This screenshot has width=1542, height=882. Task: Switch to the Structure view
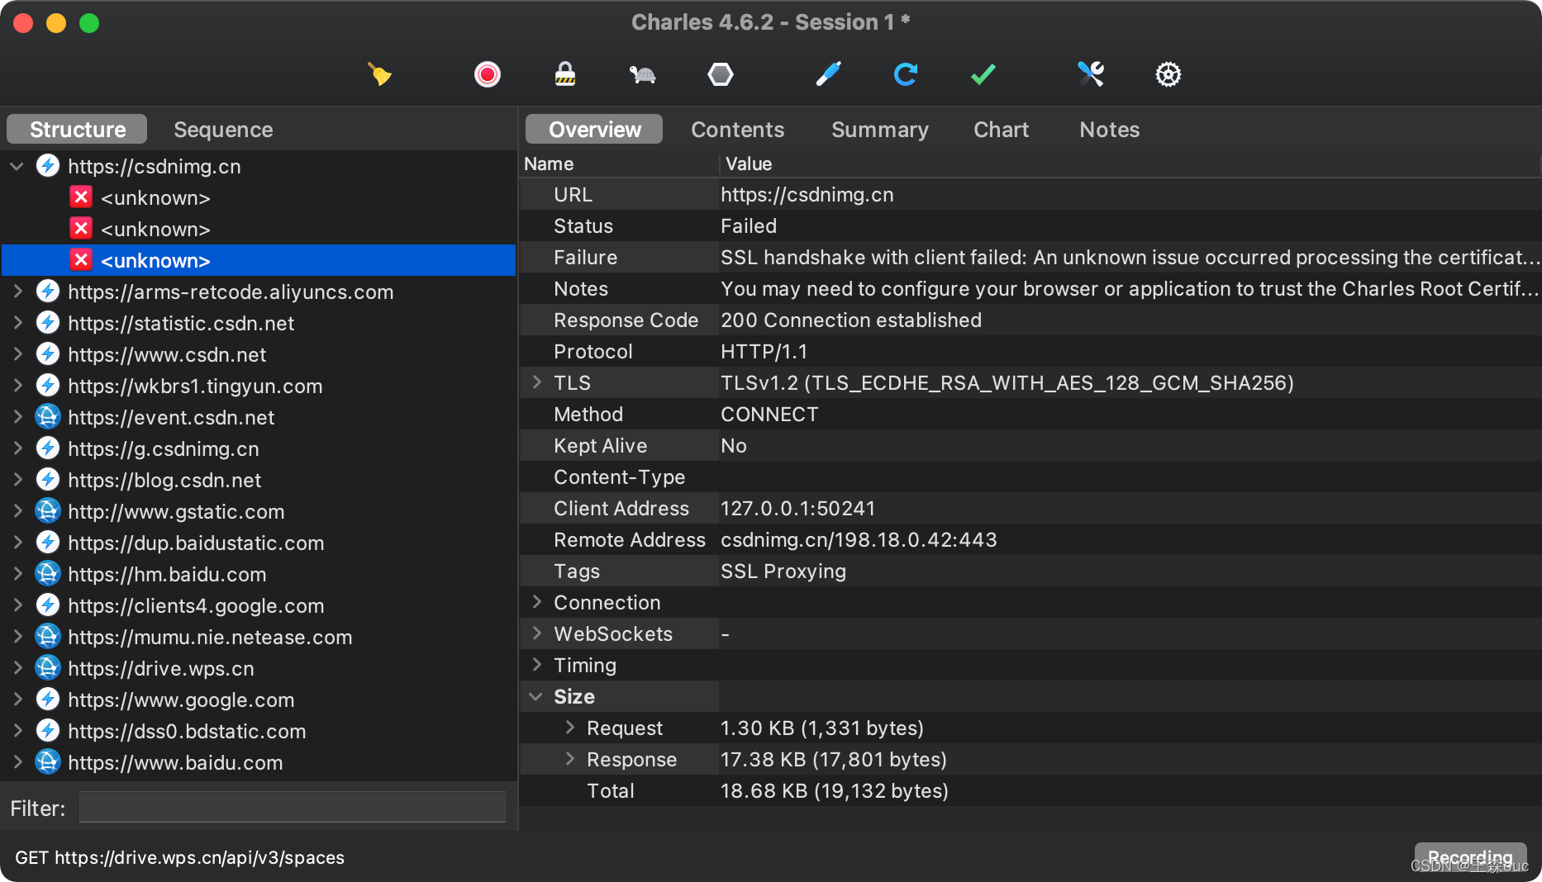tap(77, 130)
